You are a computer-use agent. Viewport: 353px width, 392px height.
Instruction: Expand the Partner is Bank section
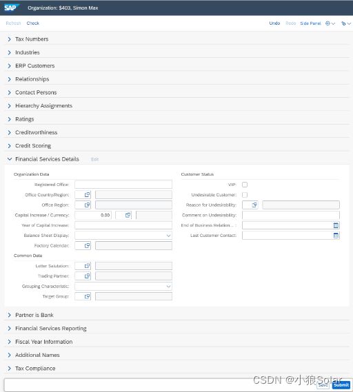pos(9,315)
